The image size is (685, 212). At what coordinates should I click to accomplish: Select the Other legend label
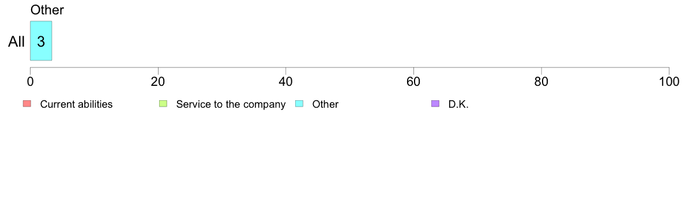pyautogui.click(x=325, y=104)
